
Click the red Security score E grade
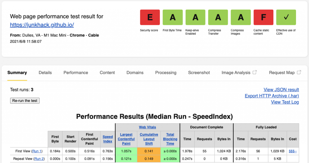pyautogui.click(x=150, y=17)
